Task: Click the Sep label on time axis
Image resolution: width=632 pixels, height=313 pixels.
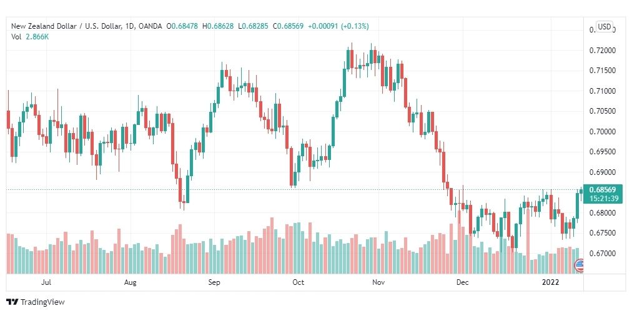Action: (214, 282)
